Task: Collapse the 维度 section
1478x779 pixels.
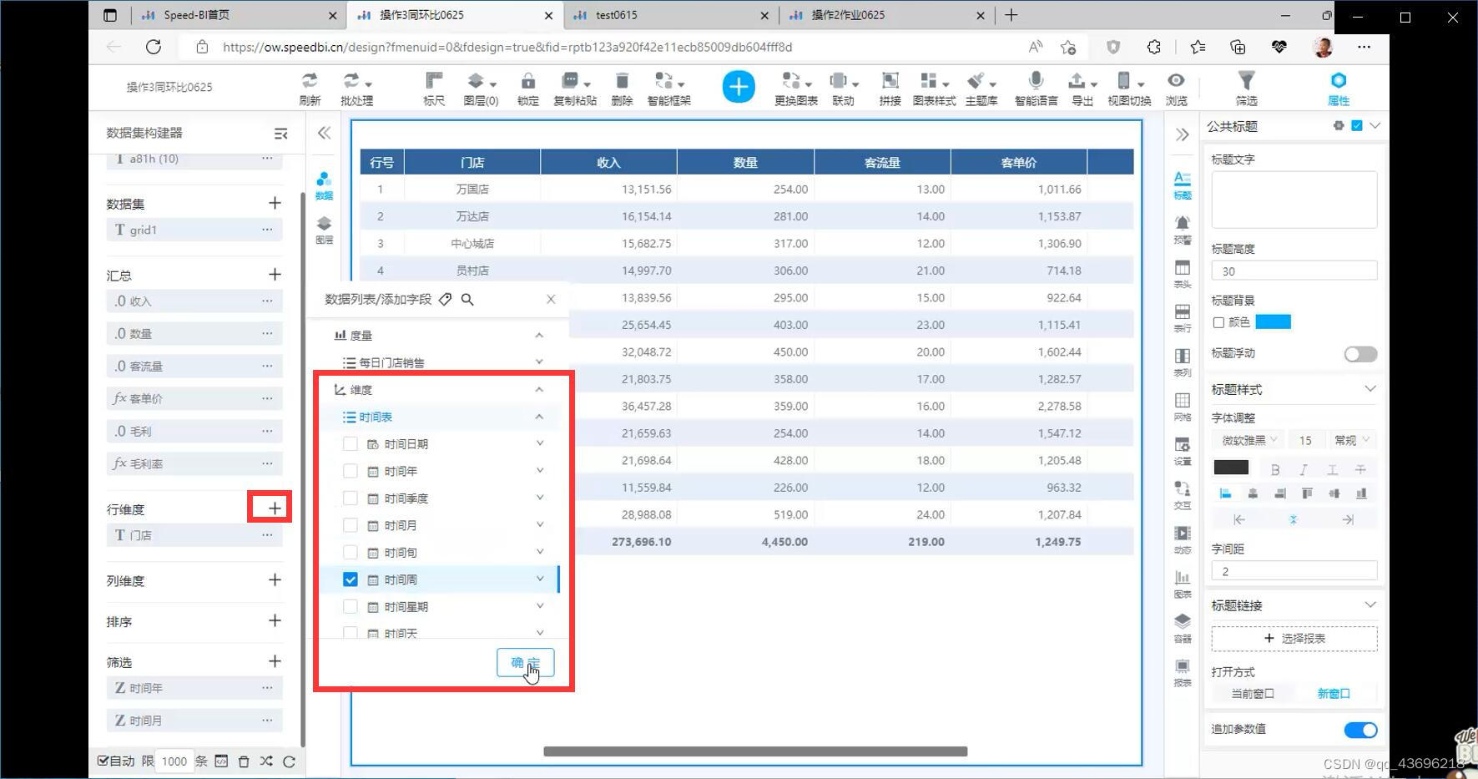Action: [x=539, y=389]
